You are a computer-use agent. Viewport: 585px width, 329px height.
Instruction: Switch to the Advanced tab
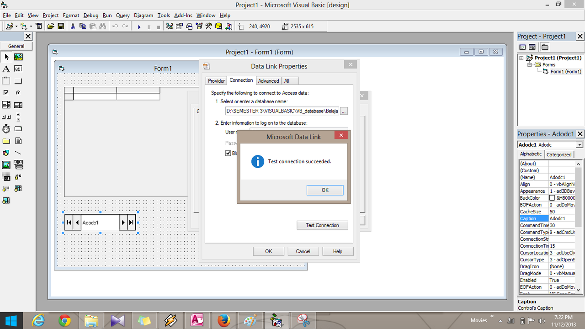[x=268, y=81]
